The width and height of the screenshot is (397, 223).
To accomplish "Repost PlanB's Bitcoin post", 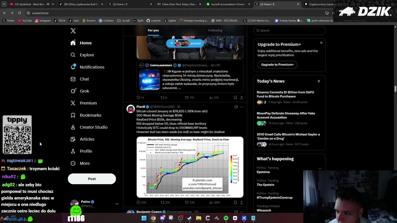I will (162, 202).
